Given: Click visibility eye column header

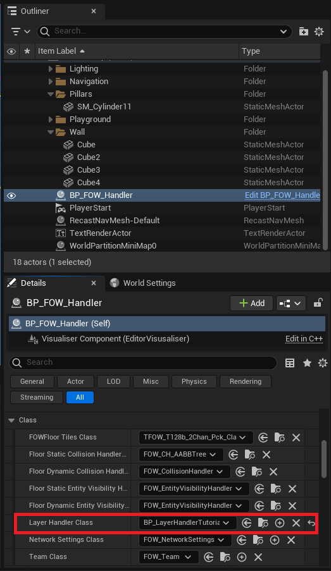Looking at the screenshot, I should click(x=11, y=51).
